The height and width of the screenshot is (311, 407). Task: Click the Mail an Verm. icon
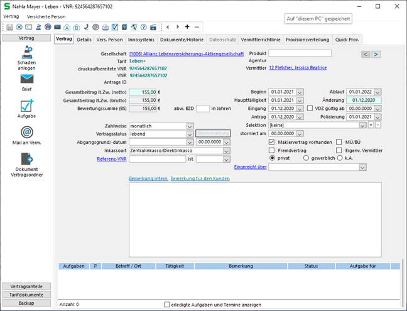pyautogui.click(x=26, y=132)
